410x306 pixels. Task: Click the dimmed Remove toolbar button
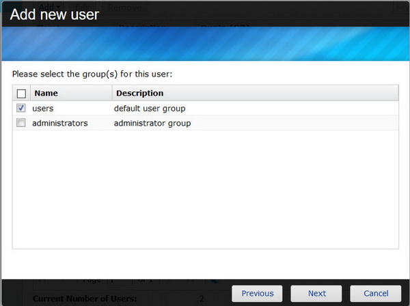point(126,8)
